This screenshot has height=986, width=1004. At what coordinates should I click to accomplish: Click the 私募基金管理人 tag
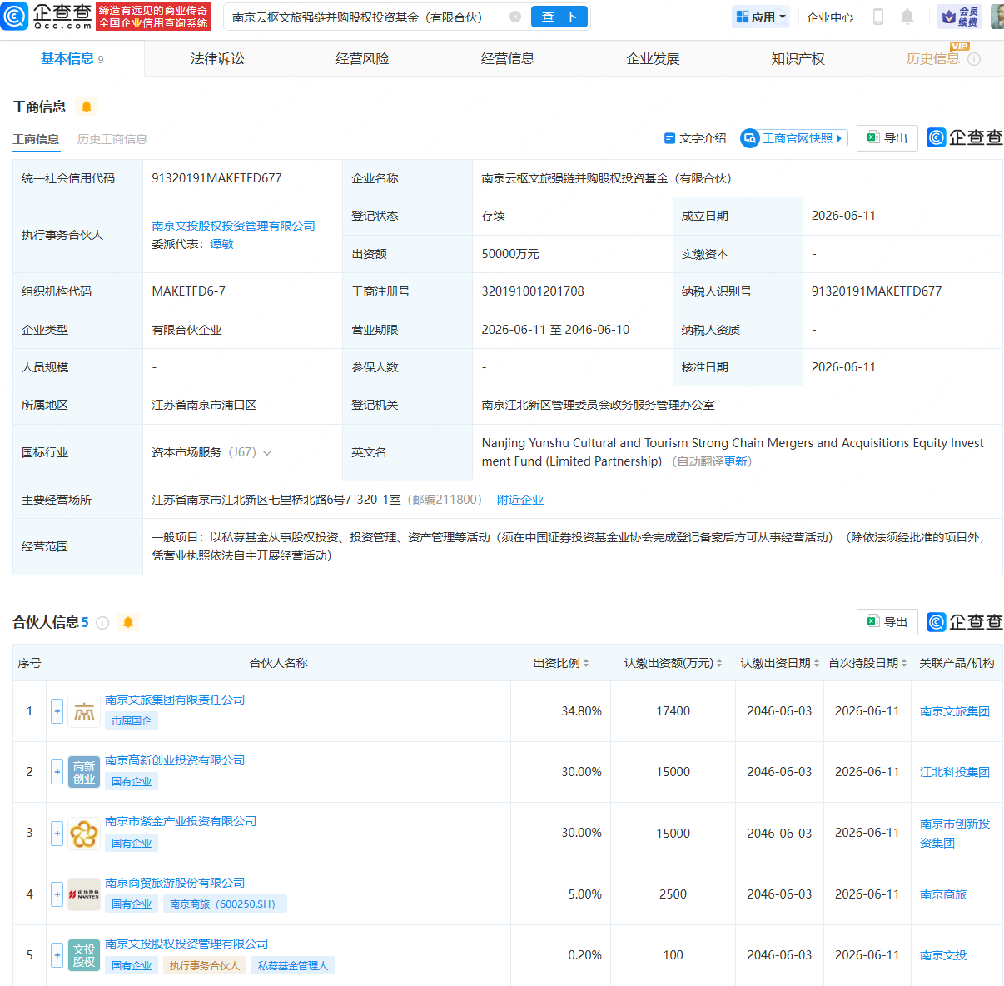coord(293,966)
